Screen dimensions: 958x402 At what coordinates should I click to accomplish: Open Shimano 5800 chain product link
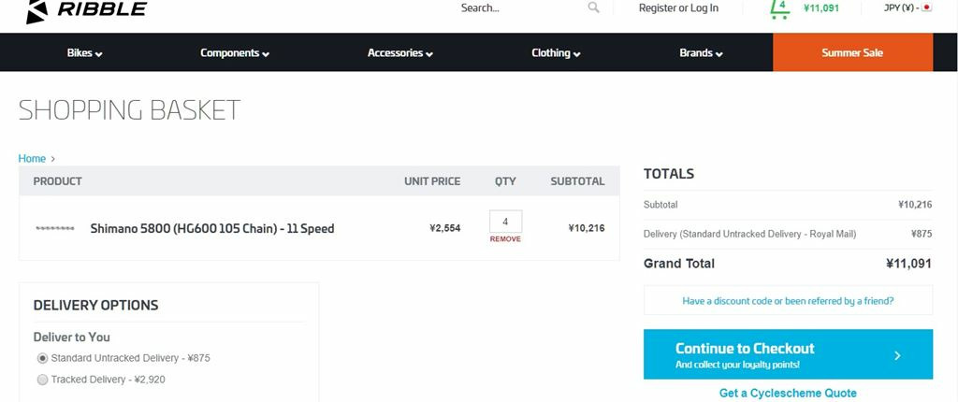point(212,228)
